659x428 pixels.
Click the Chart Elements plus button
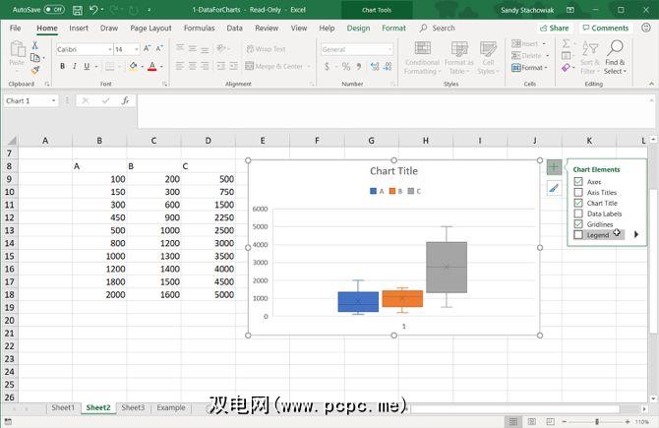tap(554, 167)
